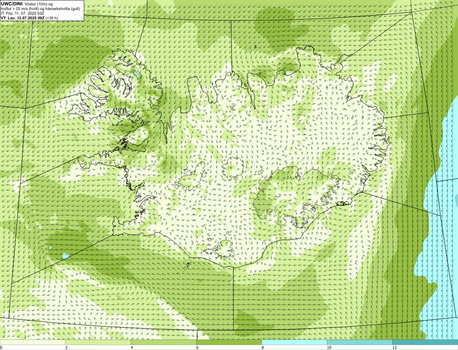
Task: Click the 4–6 m/s green legend swatch
Action: [x=164, y=342]
